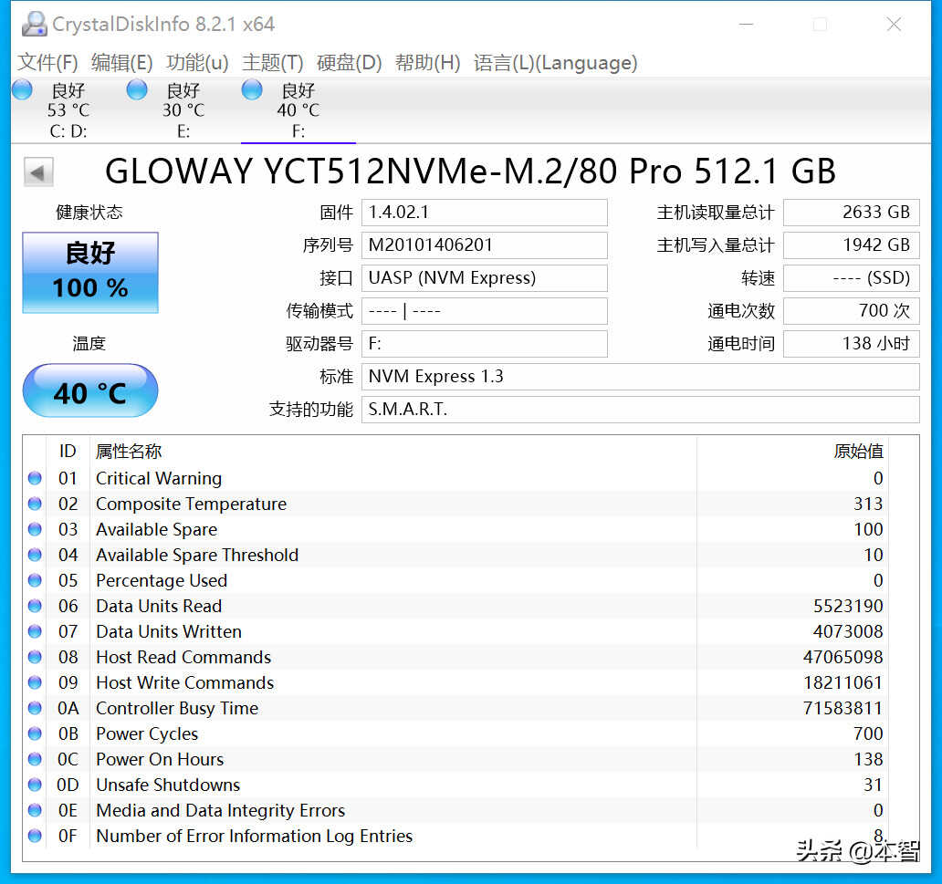This screenshot has width=942, height=884.
Task: Click raw value 5523190 for Data Units Read
Action: click(848, 606)
